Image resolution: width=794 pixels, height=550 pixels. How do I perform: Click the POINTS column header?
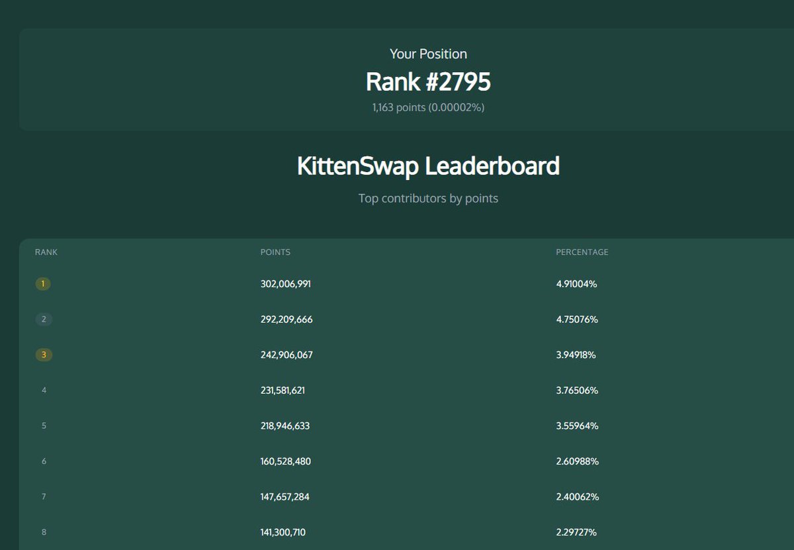(275, 252)
